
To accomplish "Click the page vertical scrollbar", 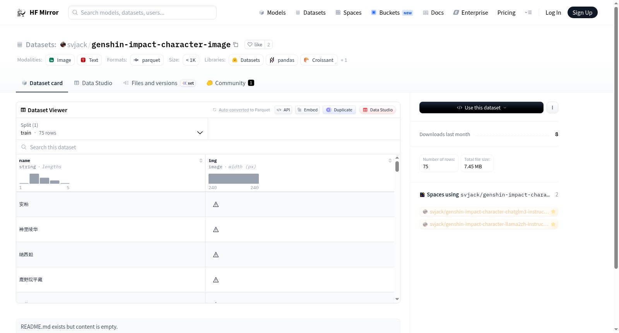I will pyautogui.click(x=616, y=137).
